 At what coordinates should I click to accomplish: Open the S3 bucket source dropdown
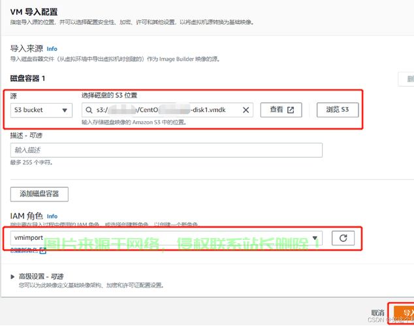click(x=41, y=110)
